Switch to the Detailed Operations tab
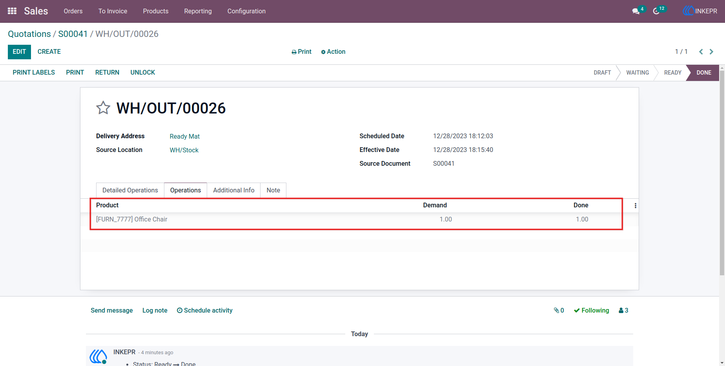The image size is (725, 366). [x=130, y=190]
